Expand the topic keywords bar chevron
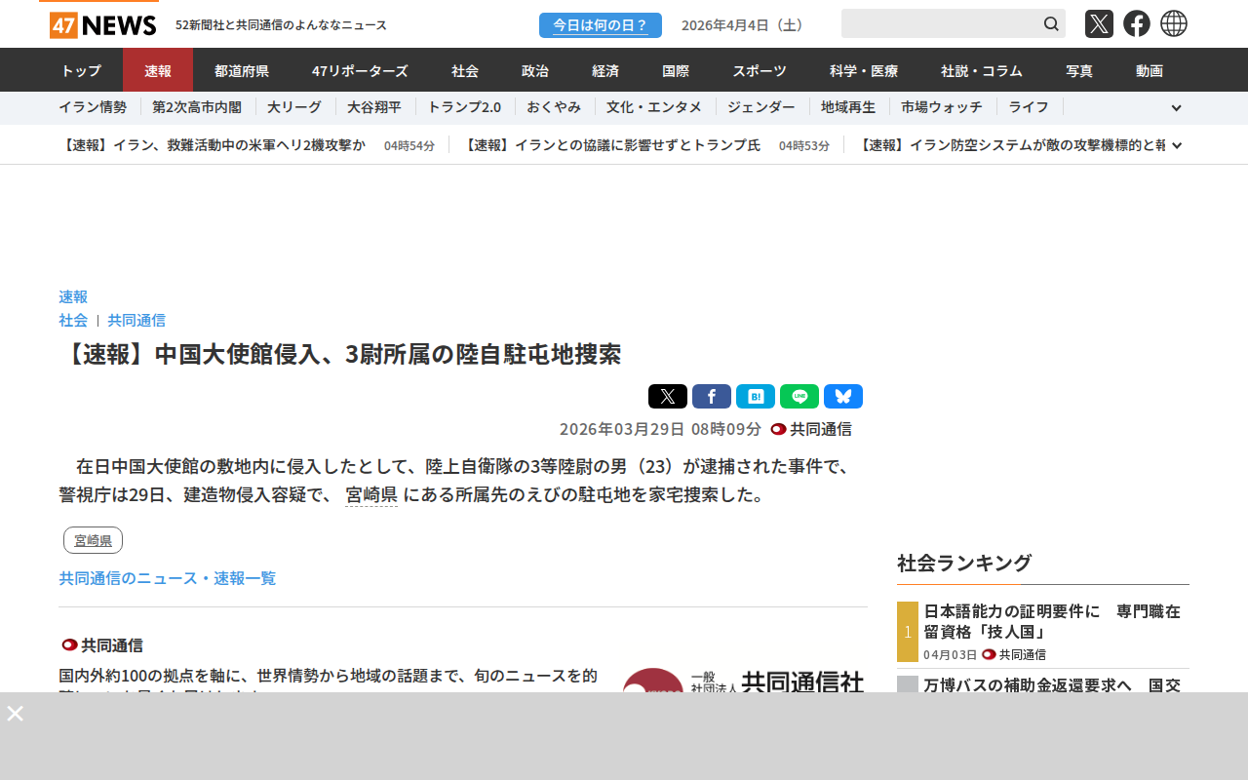Image resolution: width=1248 pixels, height=780 pixels. pos(1176,108)
